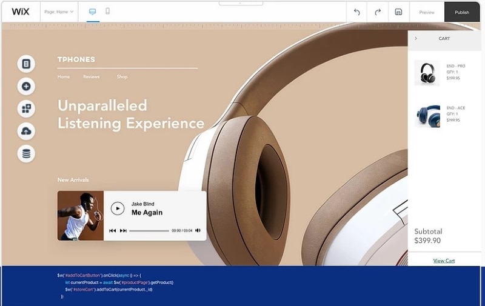The height and width of the screenshot is (306, 485).
Task: Select the END - ACE product name
Action: 456,108
